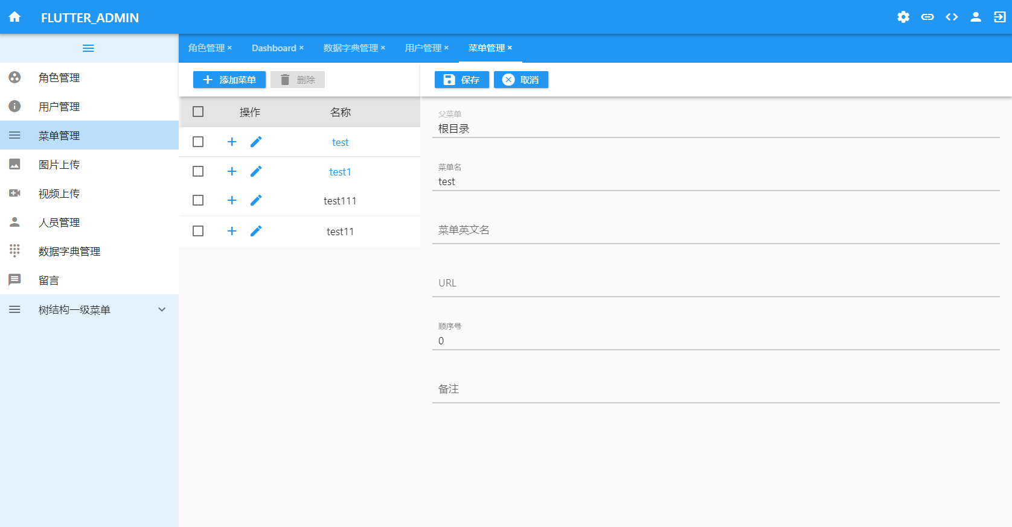Screen dimensions: 1012x527
Task: Click the logout icon in header
Action: coord(999,17)
